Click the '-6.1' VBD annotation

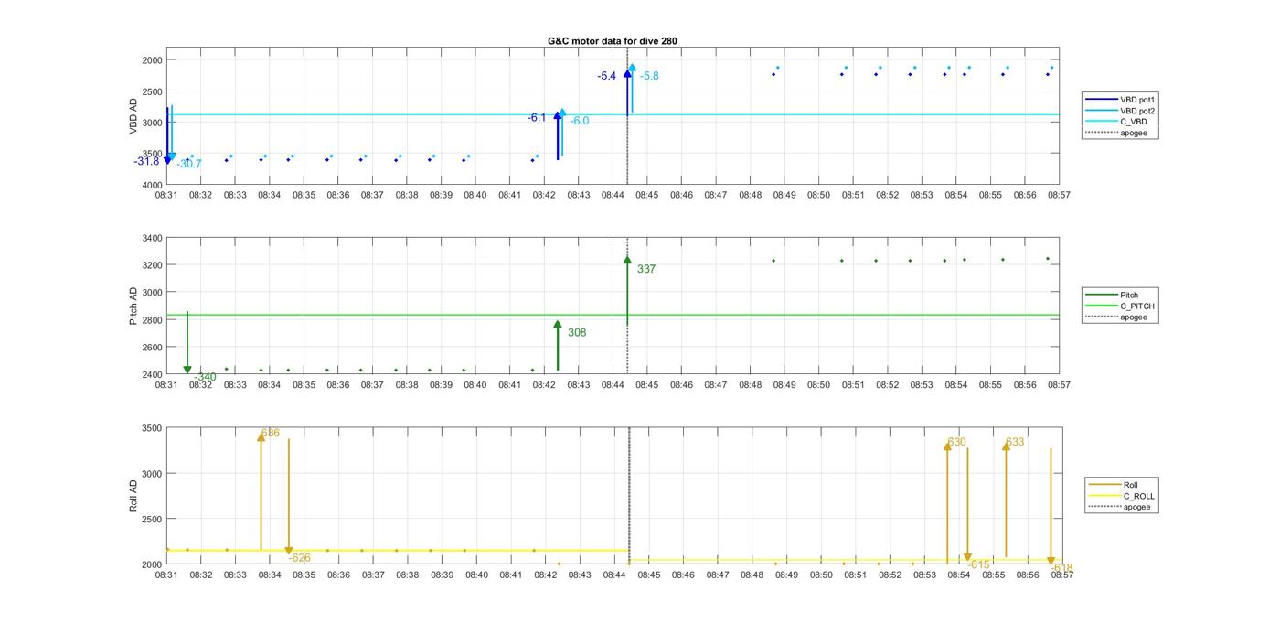[x=537, y=117]
